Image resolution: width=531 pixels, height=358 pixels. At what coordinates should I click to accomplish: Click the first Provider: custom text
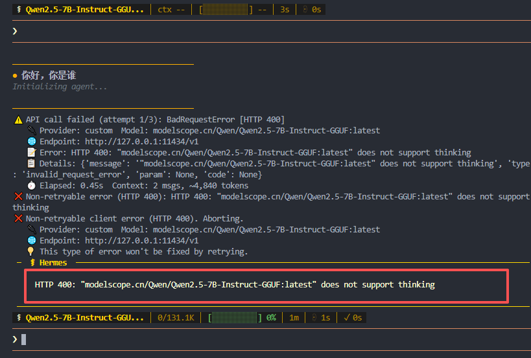77,131
